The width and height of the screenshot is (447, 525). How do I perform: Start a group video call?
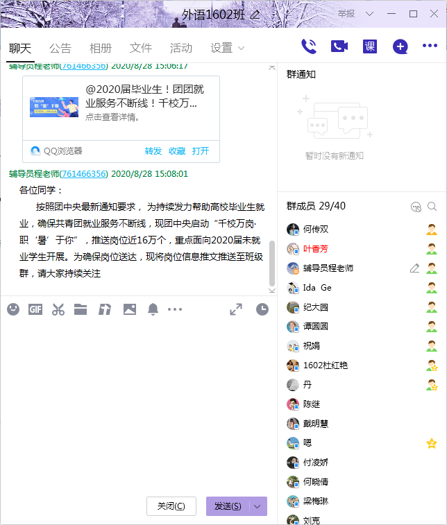pyautogui.click(x=339, y=46)
